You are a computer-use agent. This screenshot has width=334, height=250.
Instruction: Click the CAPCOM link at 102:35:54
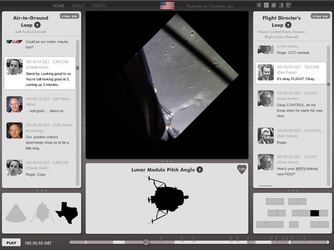tap(61, 62)
